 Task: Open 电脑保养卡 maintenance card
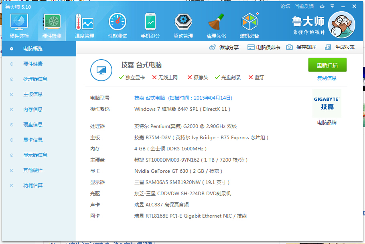coord(264,47)
